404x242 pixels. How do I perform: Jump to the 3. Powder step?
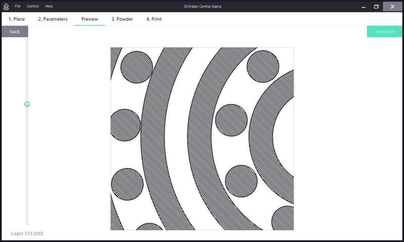[122, 19]
